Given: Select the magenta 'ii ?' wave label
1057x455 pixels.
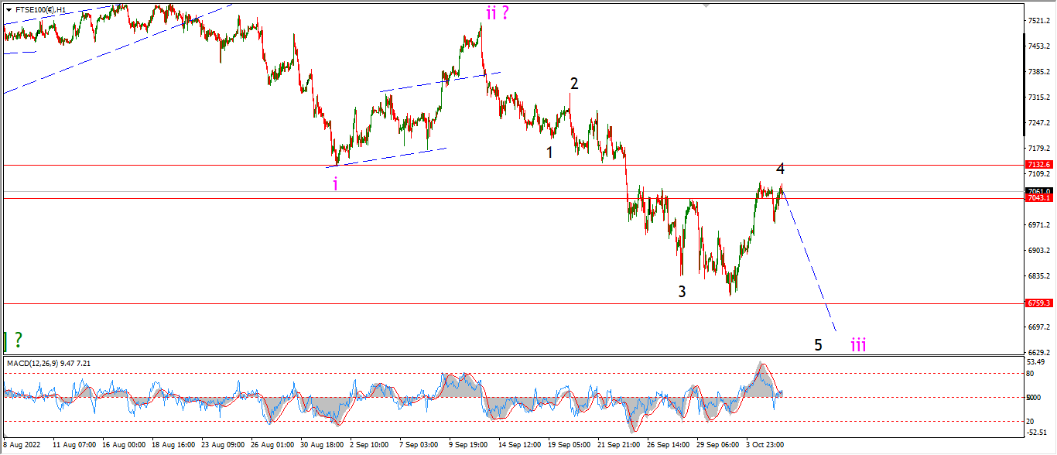Looking at the screenshot, I should coord(498,12).
